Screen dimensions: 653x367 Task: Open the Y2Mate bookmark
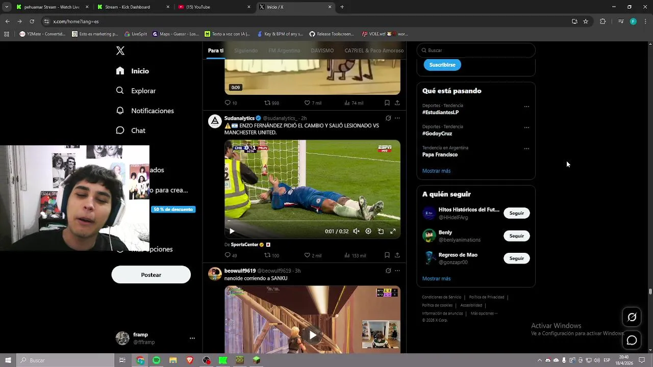[43, 34]
